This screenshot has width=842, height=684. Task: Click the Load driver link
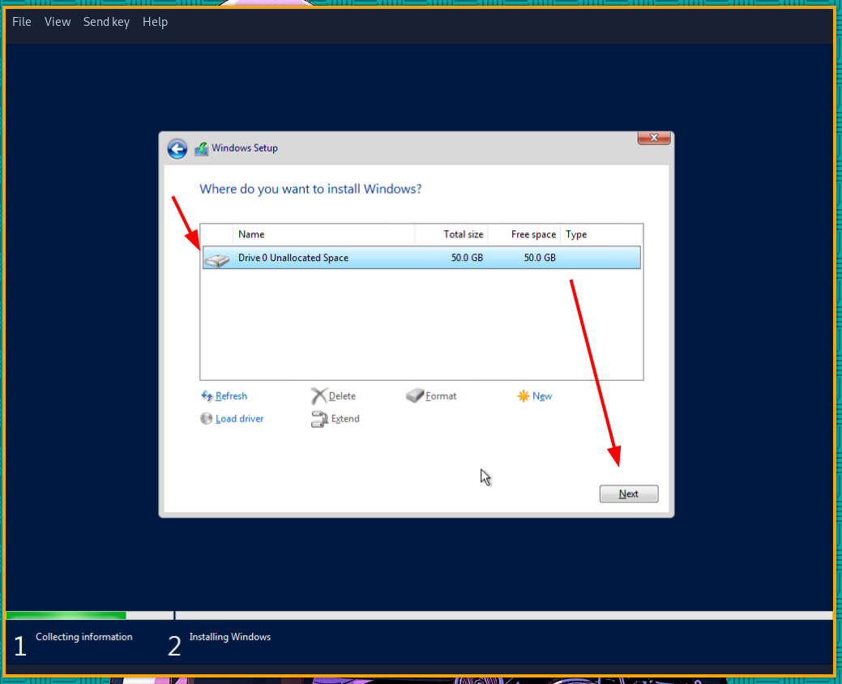pos(240,419)
